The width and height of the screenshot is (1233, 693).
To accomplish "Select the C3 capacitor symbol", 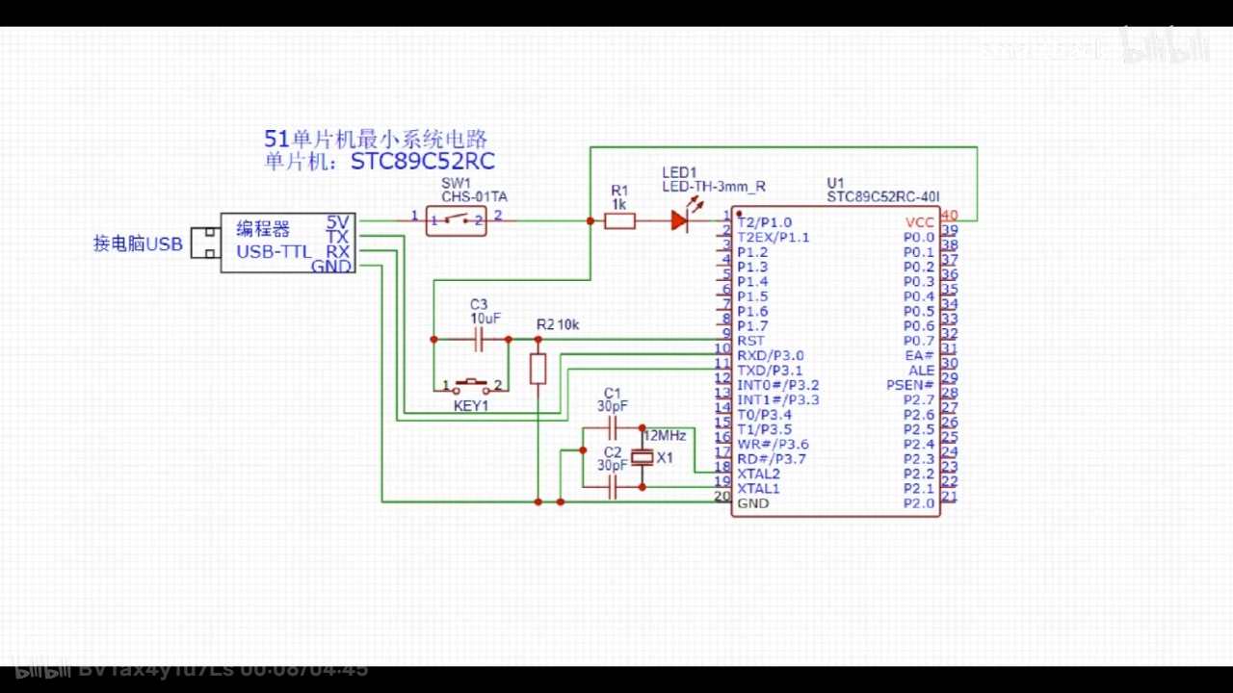I will click(x=479, y=339).
